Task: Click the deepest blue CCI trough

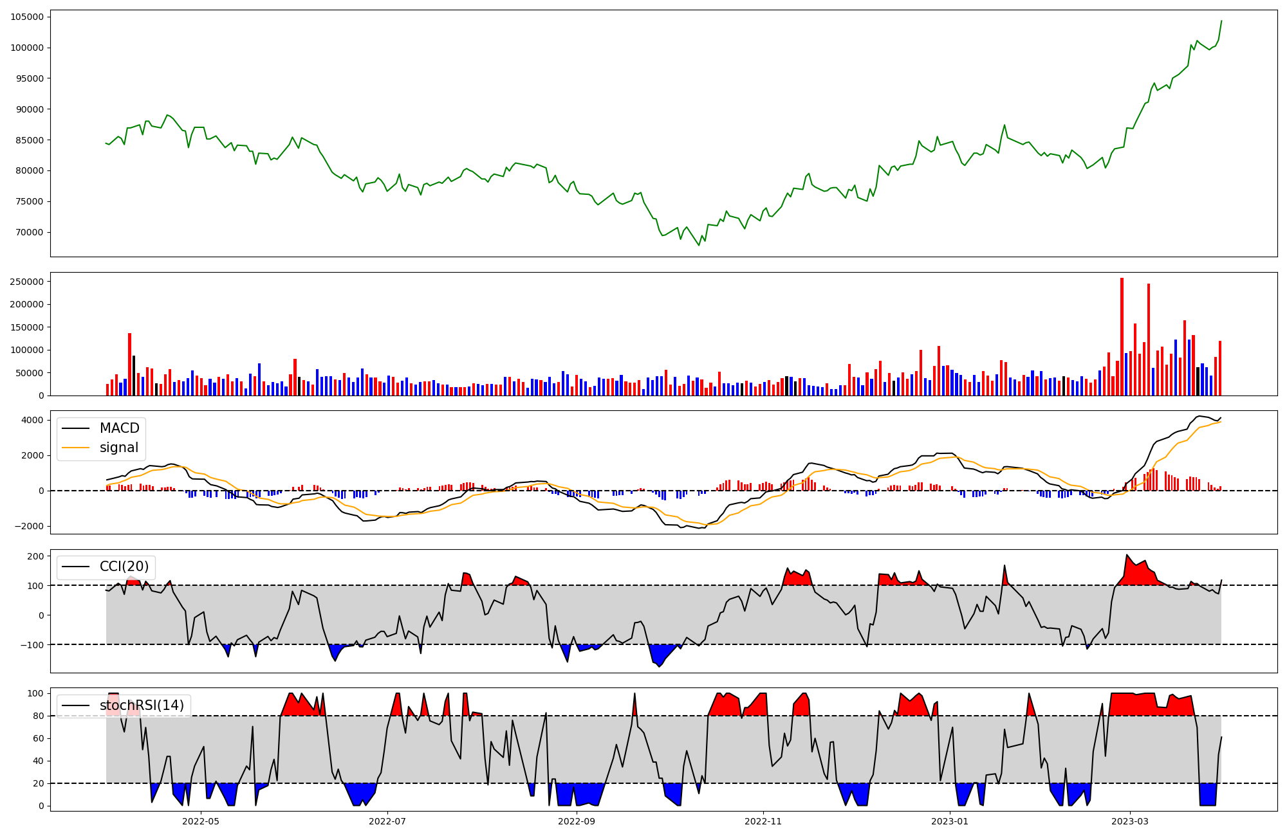Action: 659,666
